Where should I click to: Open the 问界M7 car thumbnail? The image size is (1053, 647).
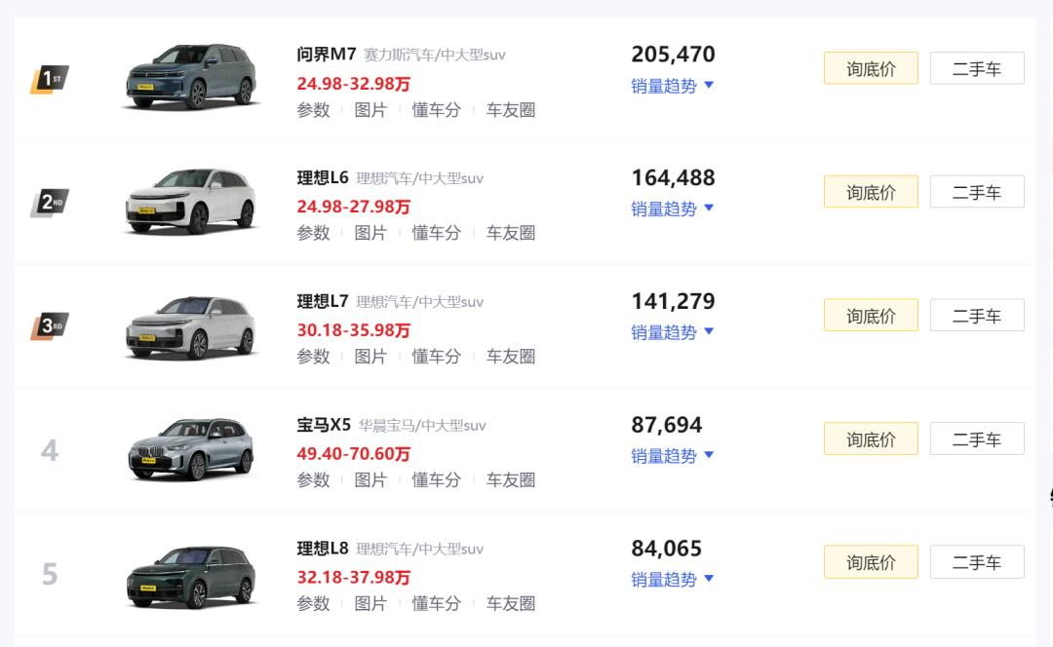click(191, 76)
